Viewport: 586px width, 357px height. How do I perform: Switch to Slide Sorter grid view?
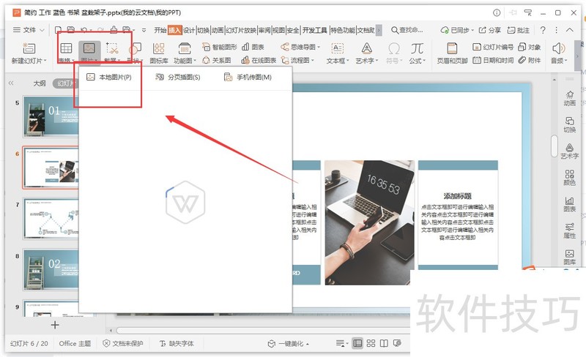(371, 343)
